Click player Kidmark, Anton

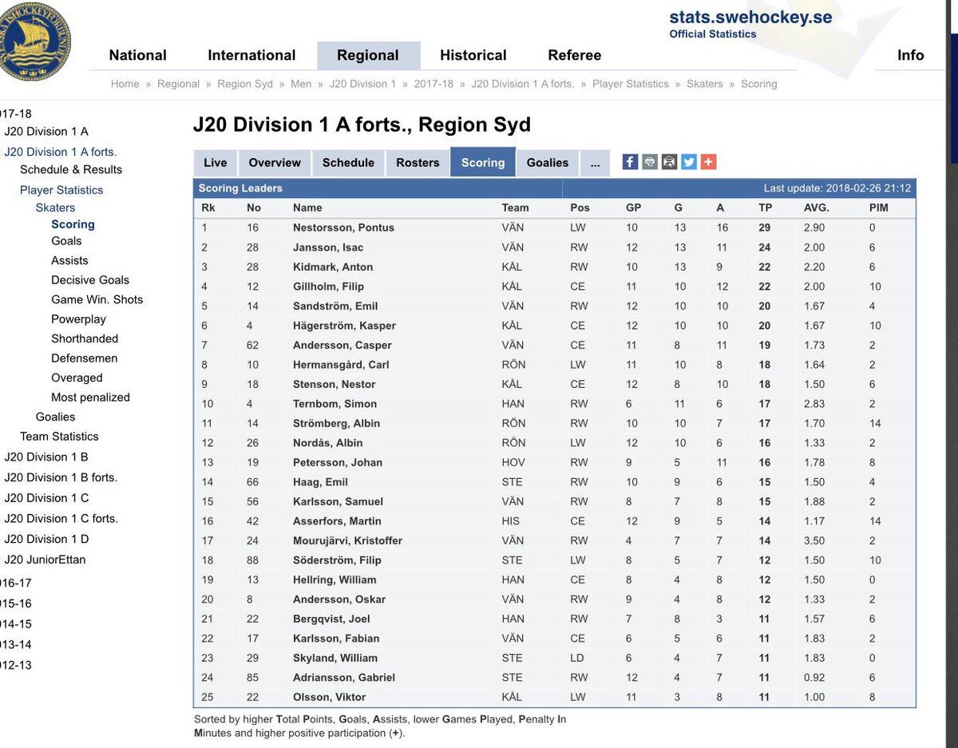click(x=333, y=267)
